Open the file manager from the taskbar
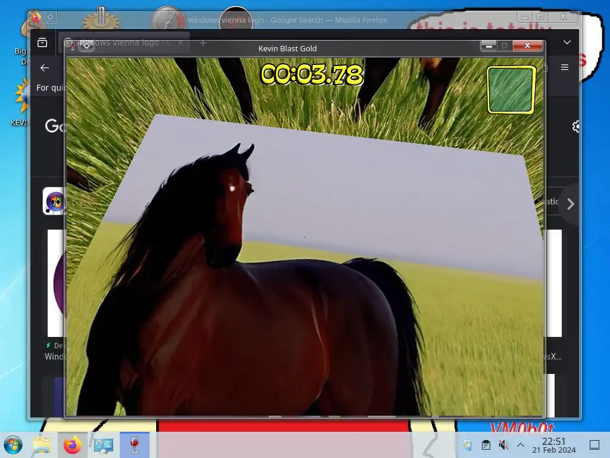610x458 pixels. point(42,445)
